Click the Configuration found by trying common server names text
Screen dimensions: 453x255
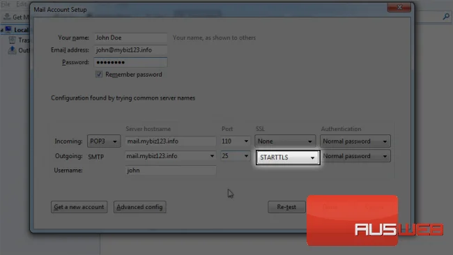(x=123, y=98)
